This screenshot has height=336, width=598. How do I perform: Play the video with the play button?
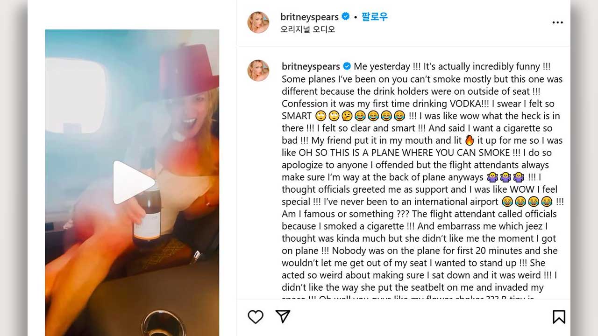click(133, 182)
